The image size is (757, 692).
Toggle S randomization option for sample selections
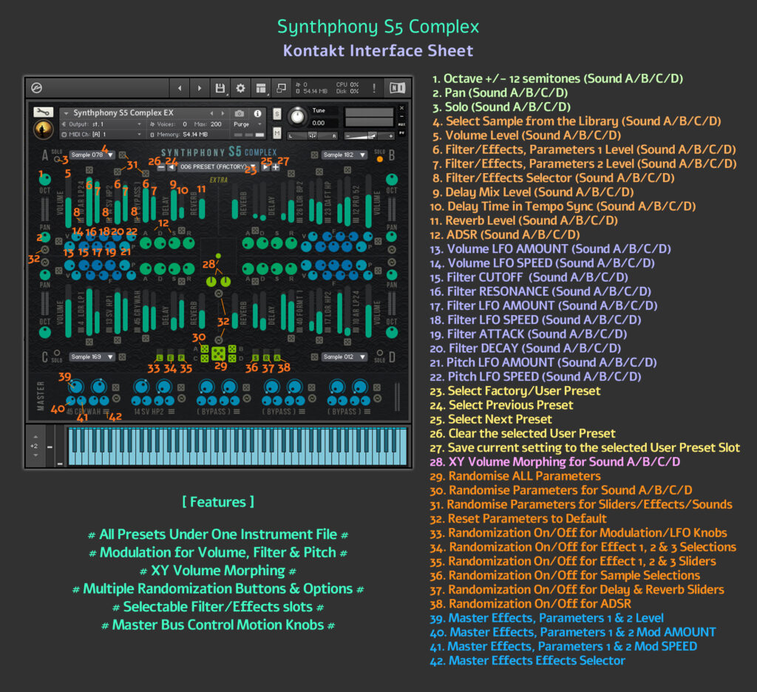click(255, 358)
